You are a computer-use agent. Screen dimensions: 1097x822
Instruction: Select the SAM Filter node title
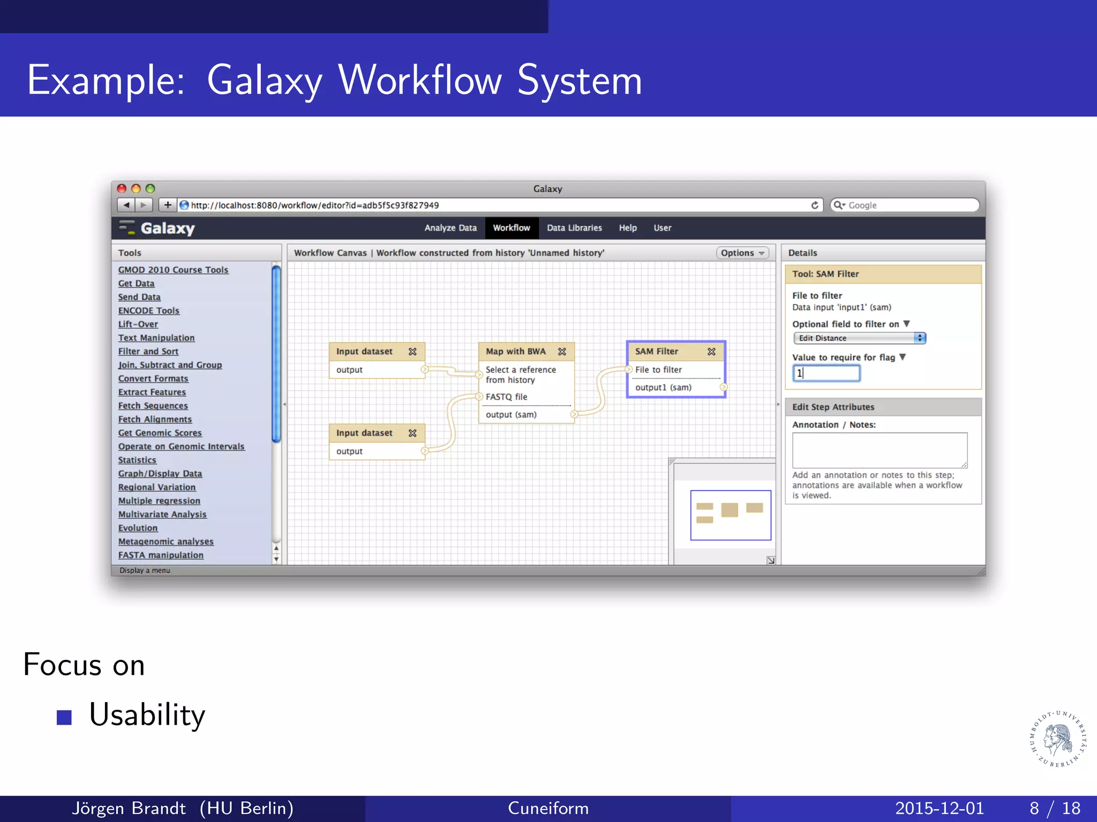click(657, 352)
